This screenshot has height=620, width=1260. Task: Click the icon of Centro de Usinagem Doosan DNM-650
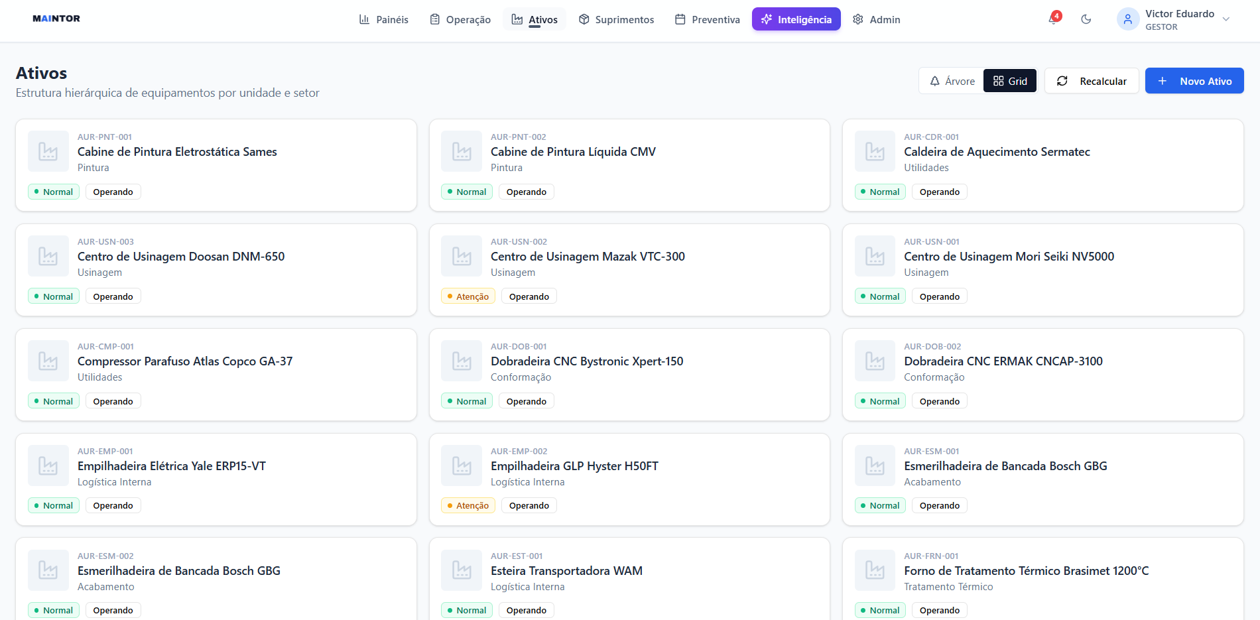pyautogui.click(x=48, y=256)
